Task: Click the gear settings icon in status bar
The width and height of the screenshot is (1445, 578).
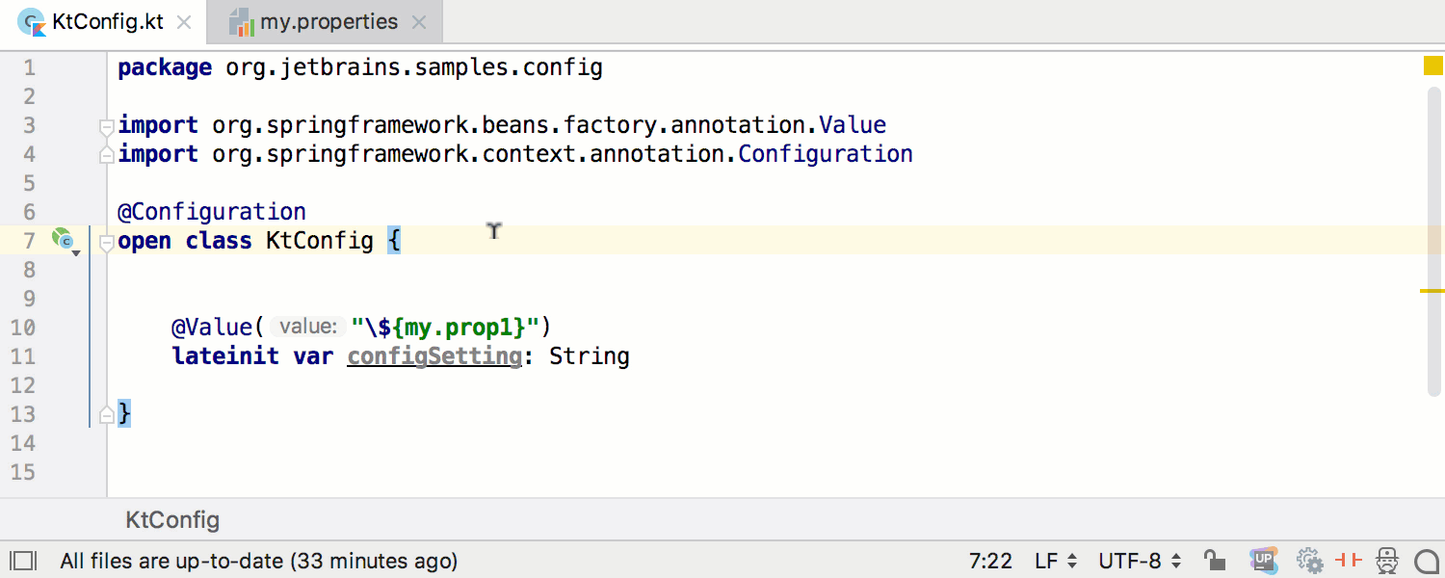Action: pyautogui.click(x=1309, y=560)
